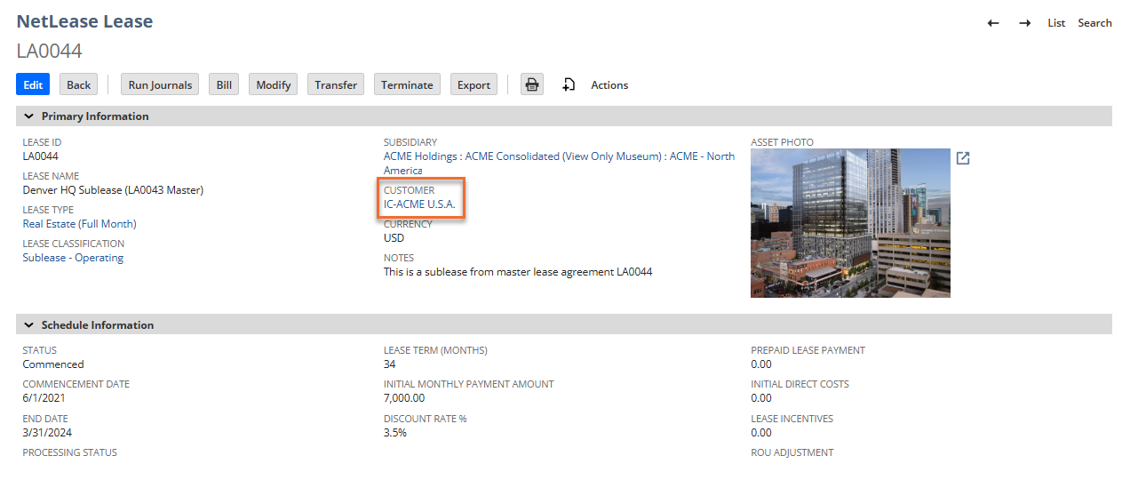Open the IC-ACME U.S.A. customer link

419,204
